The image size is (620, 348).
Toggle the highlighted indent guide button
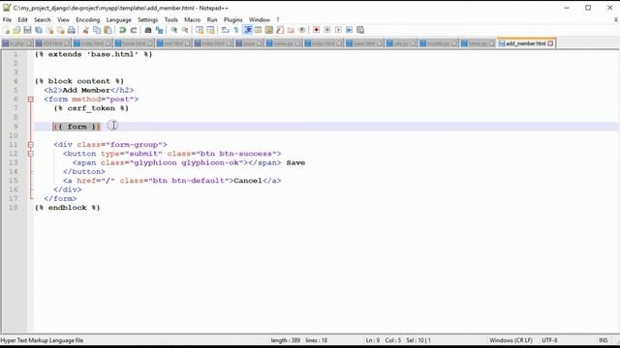[x=248, y=30]
